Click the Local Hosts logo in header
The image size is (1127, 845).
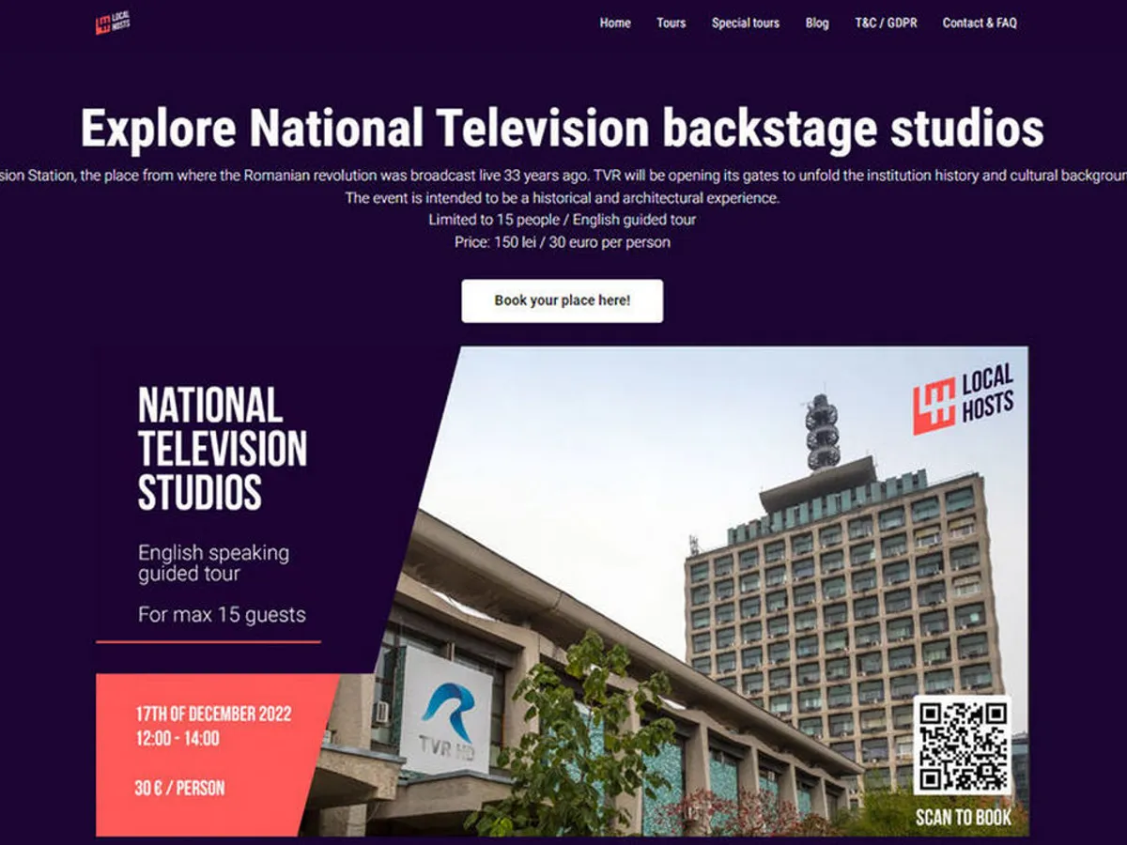click(x=113, y=23)
